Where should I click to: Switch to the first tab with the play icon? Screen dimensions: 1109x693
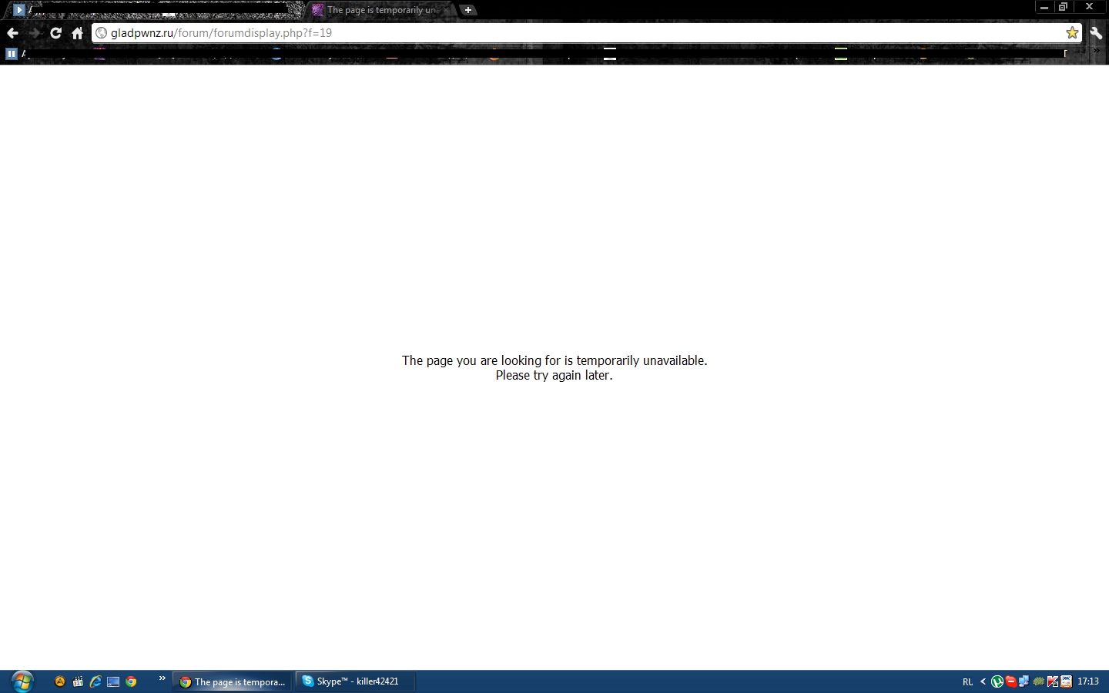[154, 10]
